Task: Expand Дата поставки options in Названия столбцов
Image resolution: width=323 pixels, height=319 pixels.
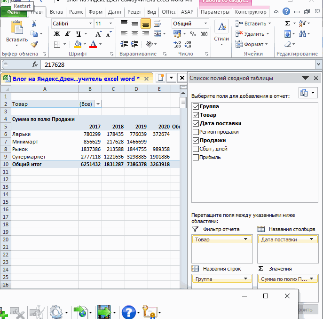Action: point(311,239)
